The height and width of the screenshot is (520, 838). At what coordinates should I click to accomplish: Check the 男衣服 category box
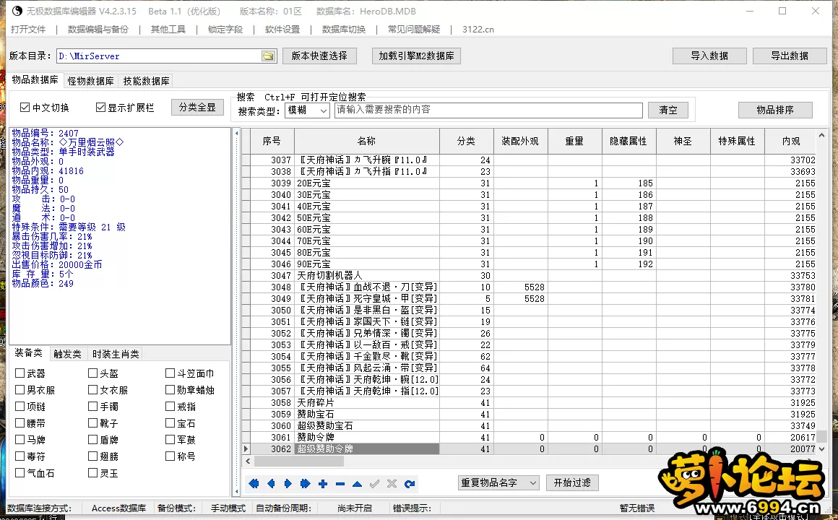click(x=20, y=389)
